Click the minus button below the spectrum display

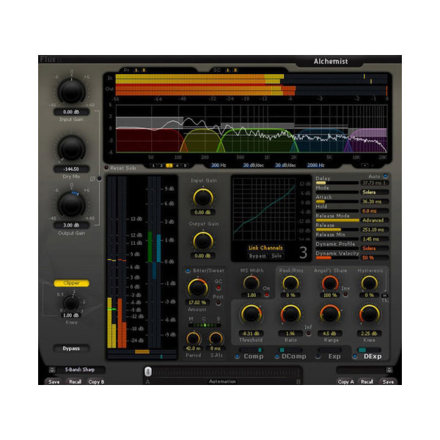pyautogui.click(x=364, y=165)
